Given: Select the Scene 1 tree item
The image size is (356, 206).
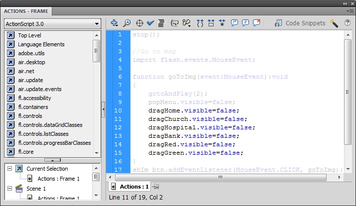Looking at the screenshot, I should 36,189.
